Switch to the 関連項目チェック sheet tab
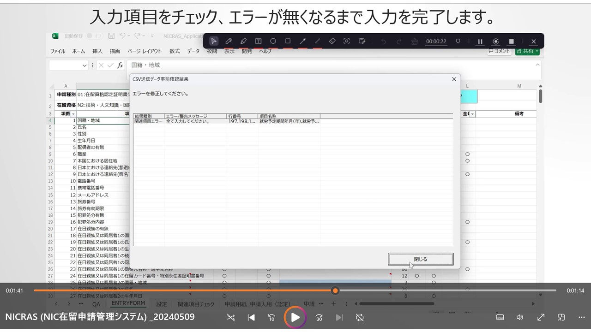Image resolution: width=591 pixels, height=332 pixels. tap(196, 304)
